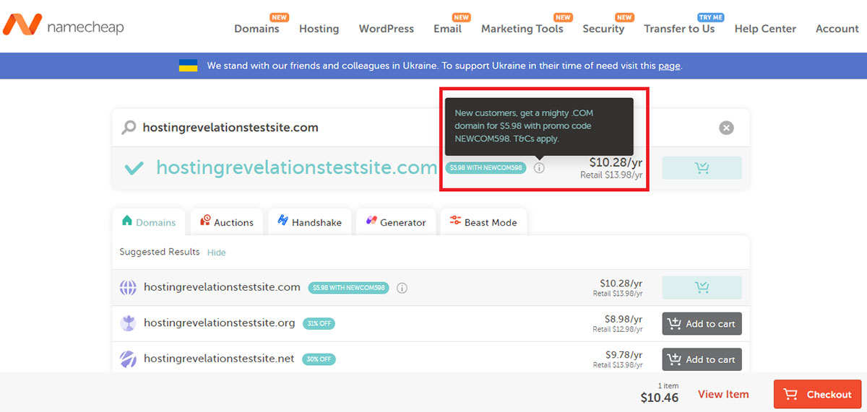Open the WordPress menu
The height and width of the screenshot is (412, 867).
click(x=387, y=29)
